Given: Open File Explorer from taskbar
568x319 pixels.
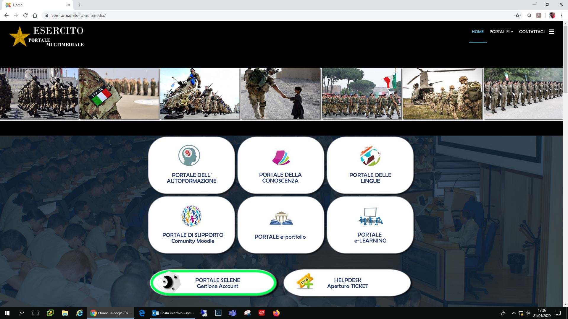Looking at the screenshot, I should tap(65, 313).
